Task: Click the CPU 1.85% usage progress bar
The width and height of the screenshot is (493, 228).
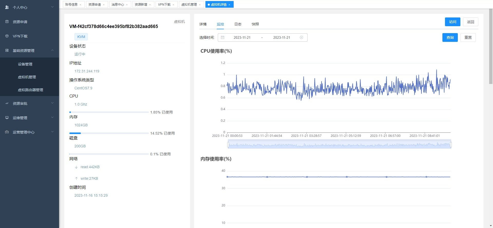Action: [x=109, y=112]
